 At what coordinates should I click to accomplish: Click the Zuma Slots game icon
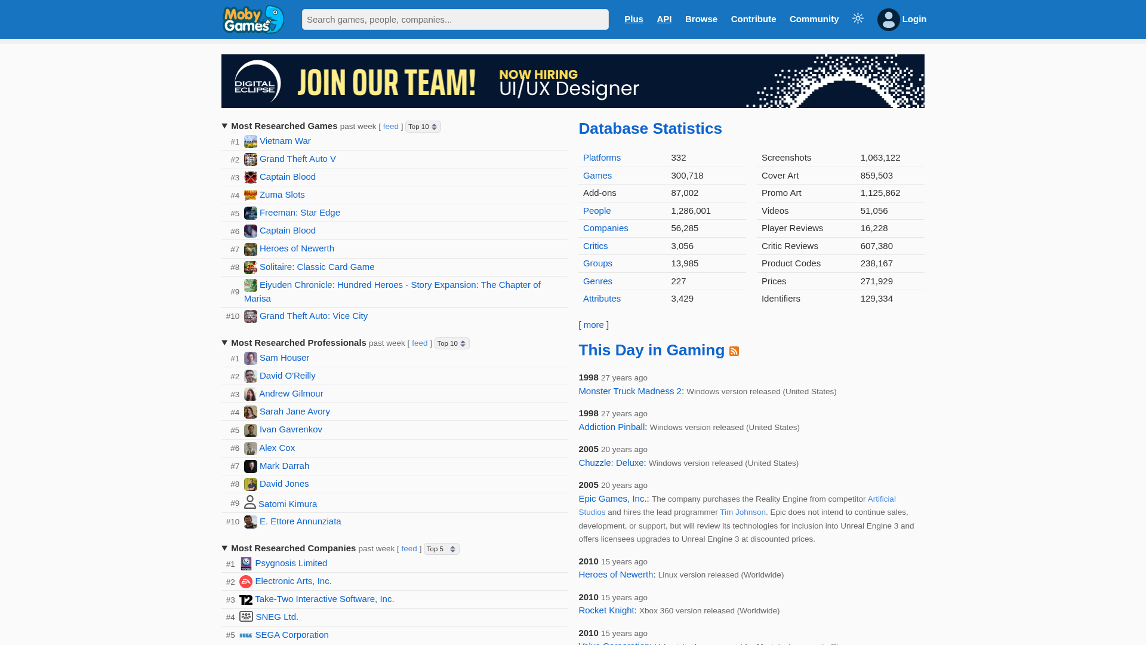point(251,195)
